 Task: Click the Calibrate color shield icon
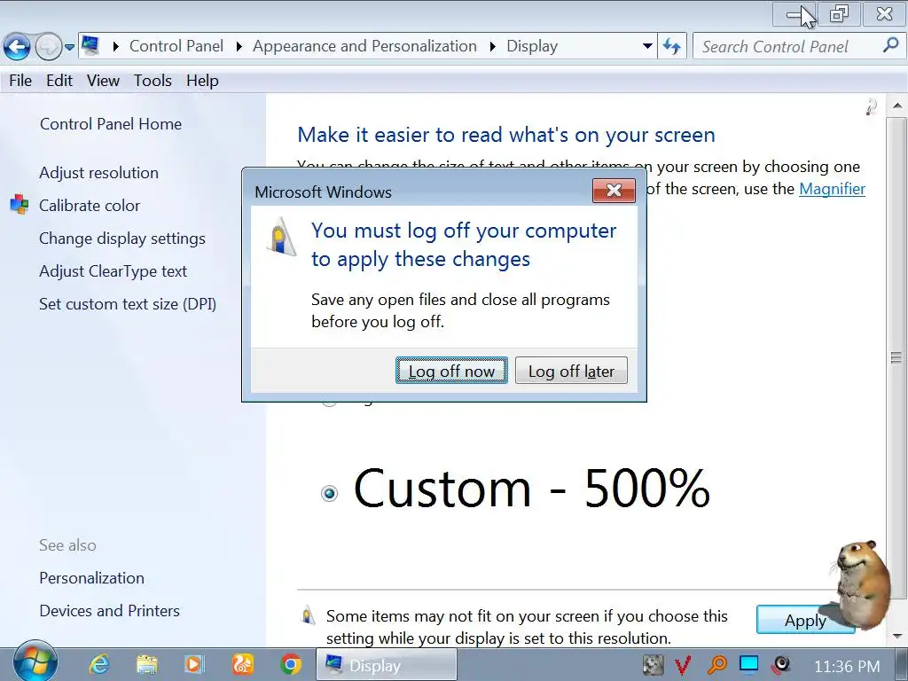pos(20,205)
